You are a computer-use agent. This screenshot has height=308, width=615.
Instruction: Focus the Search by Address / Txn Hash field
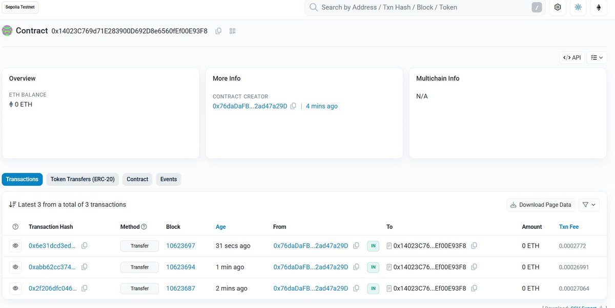pos(424,7)
